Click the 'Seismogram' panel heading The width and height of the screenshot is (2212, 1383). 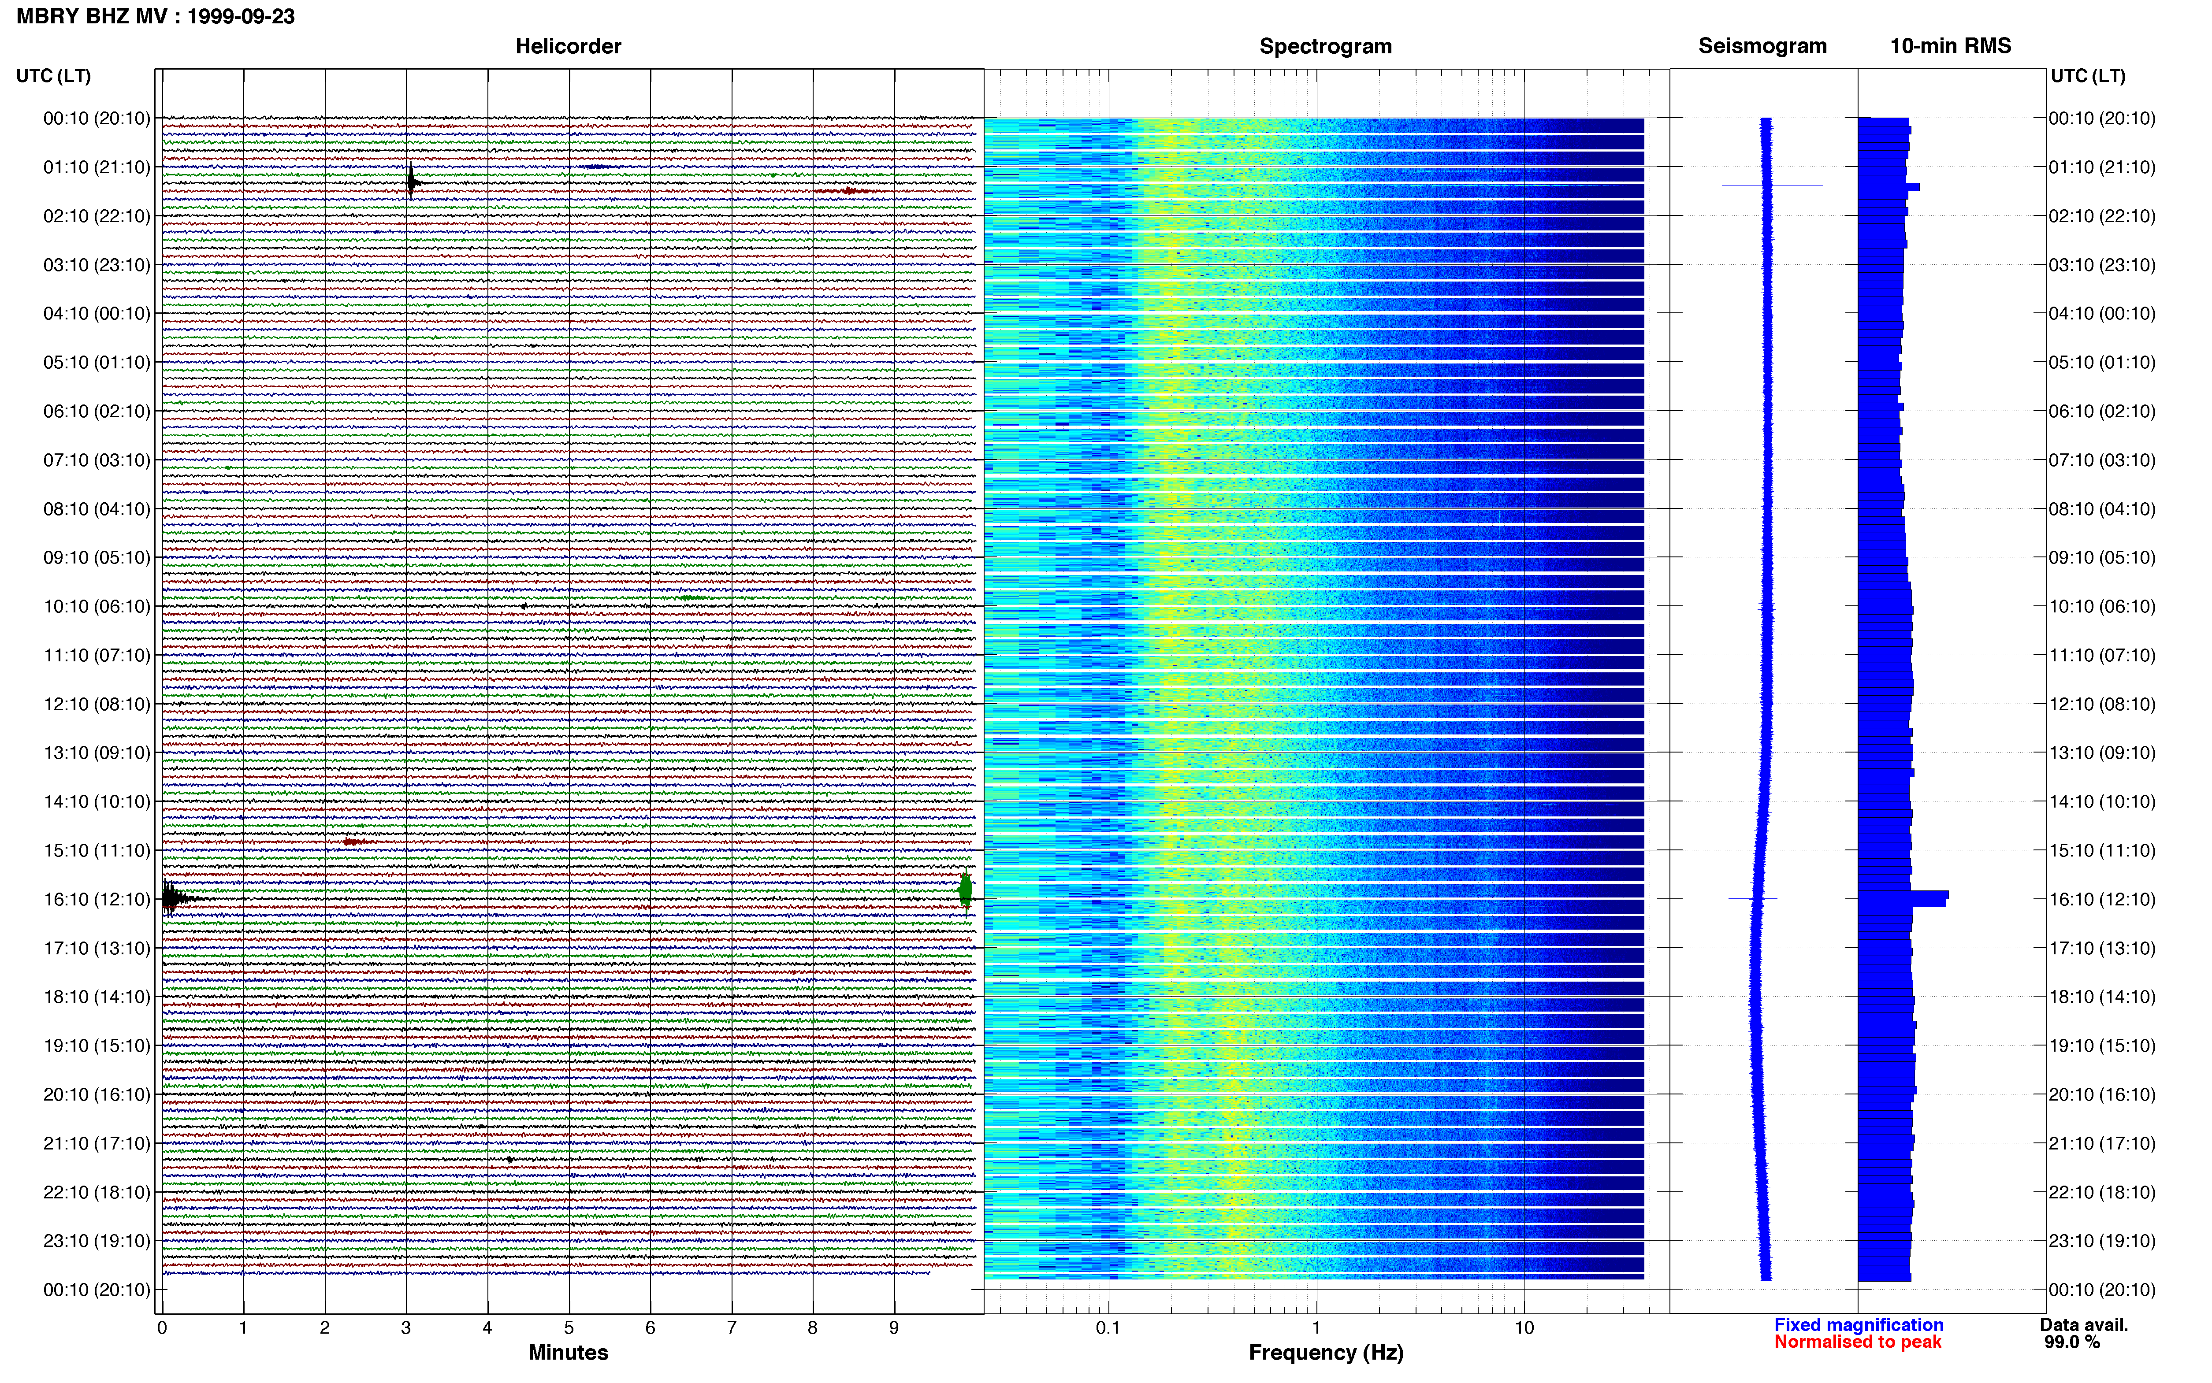tap(1763, 47)
